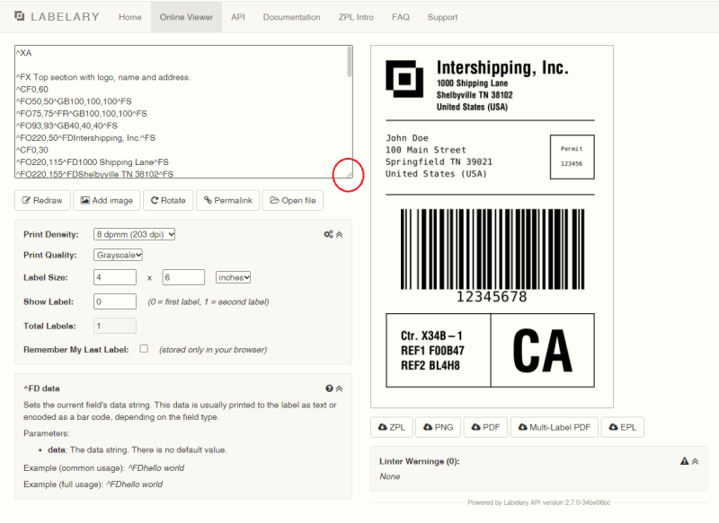Click the '^FX Top section with logo' comment line
The width and height of the screenshot is (719, 523).
pyautogui.click(x=103, y=77)
